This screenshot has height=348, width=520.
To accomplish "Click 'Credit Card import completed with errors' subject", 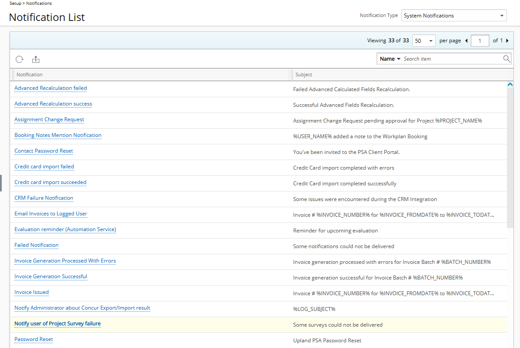I will tap(344, 168).
